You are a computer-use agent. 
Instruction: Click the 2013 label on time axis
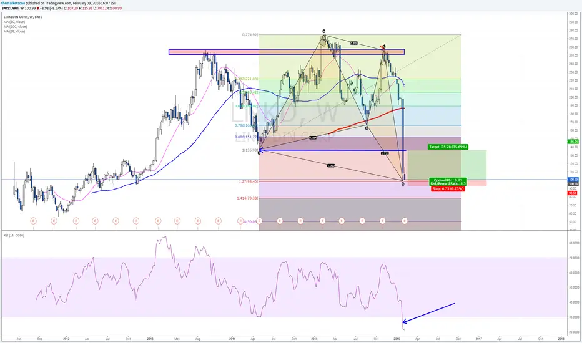pyautogui.click(x=150, y=339)
